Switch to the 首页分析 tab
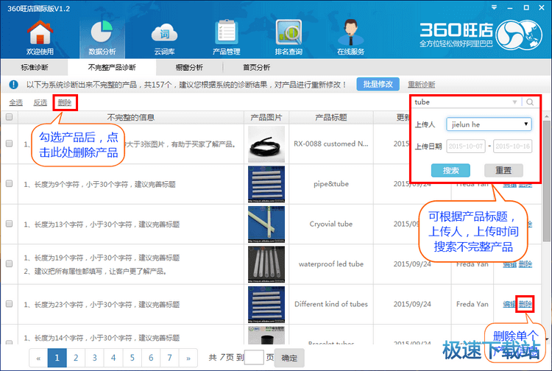This screenshot has width=552, height=371. (256, 67)
